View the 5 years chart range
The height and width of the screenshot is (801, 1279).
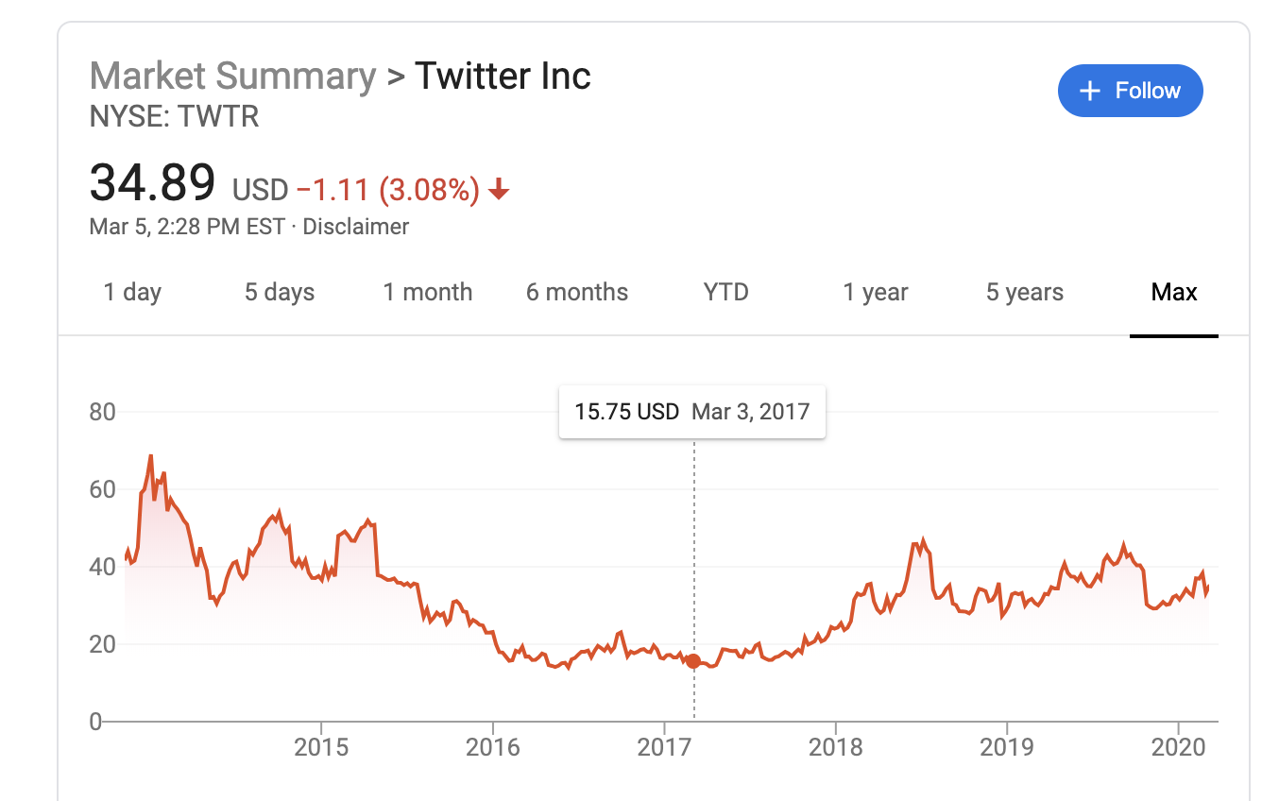pos(1024,293)
